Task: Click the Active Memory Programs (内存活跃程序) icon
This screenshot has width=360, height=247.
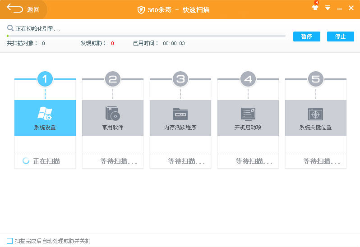Action: pyautogui.click(x=180, y=114)
